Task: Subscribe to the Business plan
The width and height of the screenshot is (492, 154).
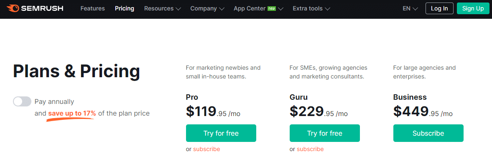Action: click(x=428, y=134)
